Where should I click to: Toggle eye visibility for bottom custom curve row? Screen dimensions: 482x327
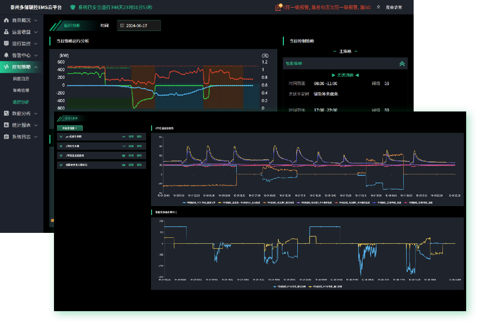tap(123, 164)
